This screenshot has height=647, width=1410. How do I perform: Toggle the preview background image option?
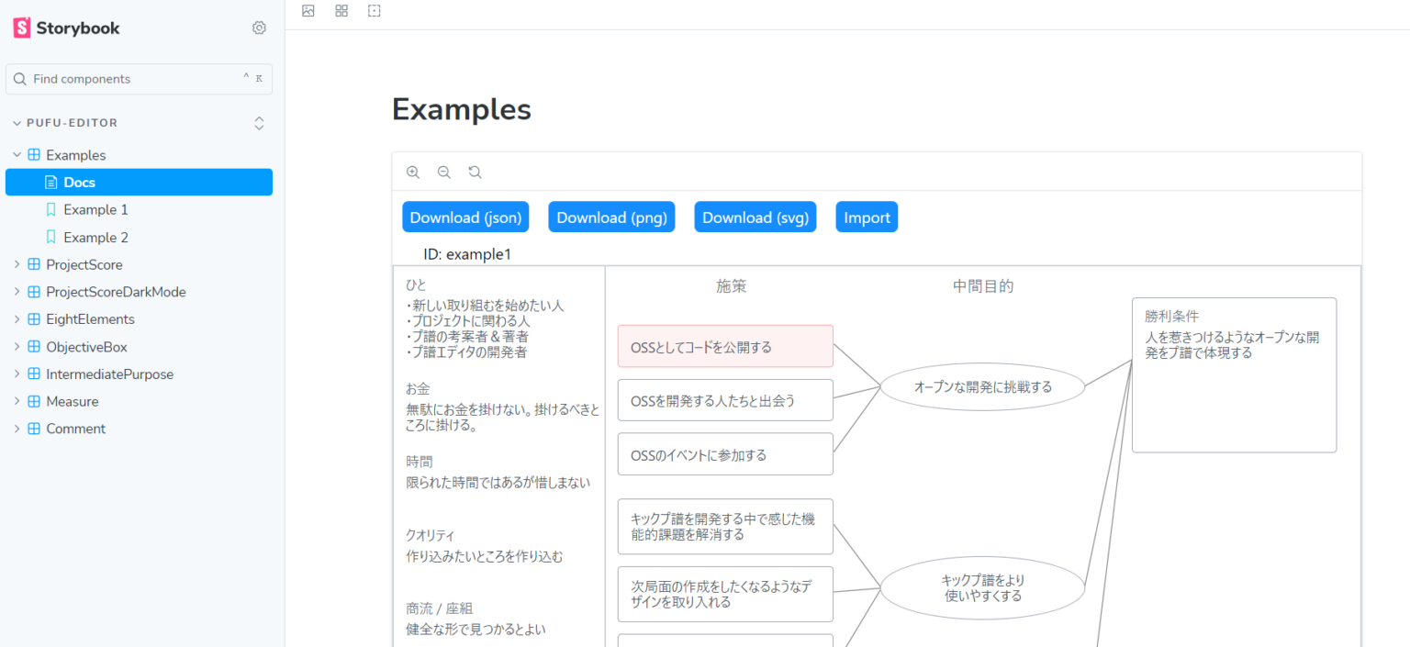308,10
